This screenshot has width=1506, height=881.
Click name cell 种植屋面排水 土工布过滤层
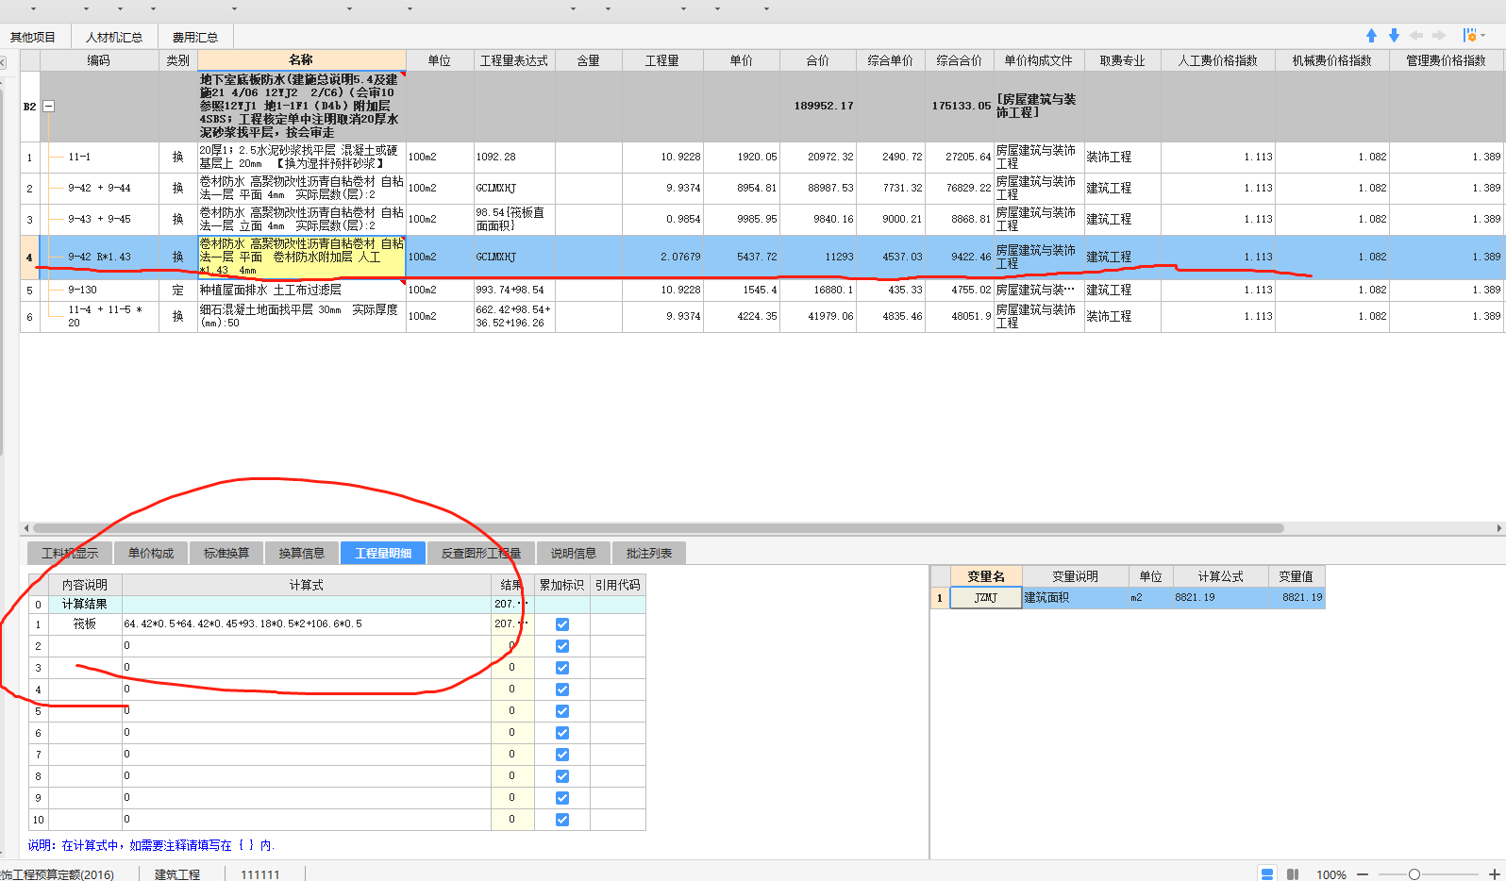click(x=302, y=291)
